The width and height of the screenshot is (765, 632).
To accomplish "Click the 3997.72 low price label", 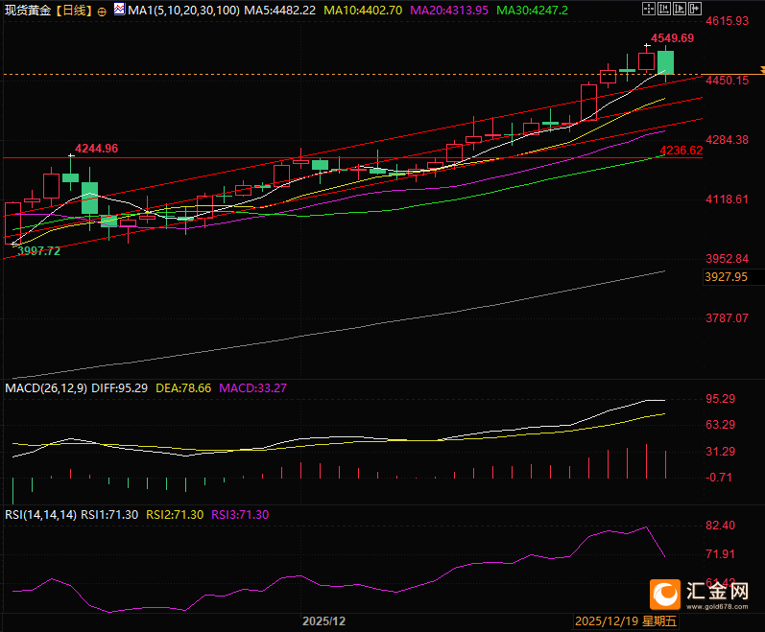I will click(x=39, y=251).
